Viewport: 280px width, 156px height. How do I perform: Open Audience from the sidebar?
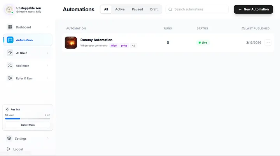coord(28,66)
